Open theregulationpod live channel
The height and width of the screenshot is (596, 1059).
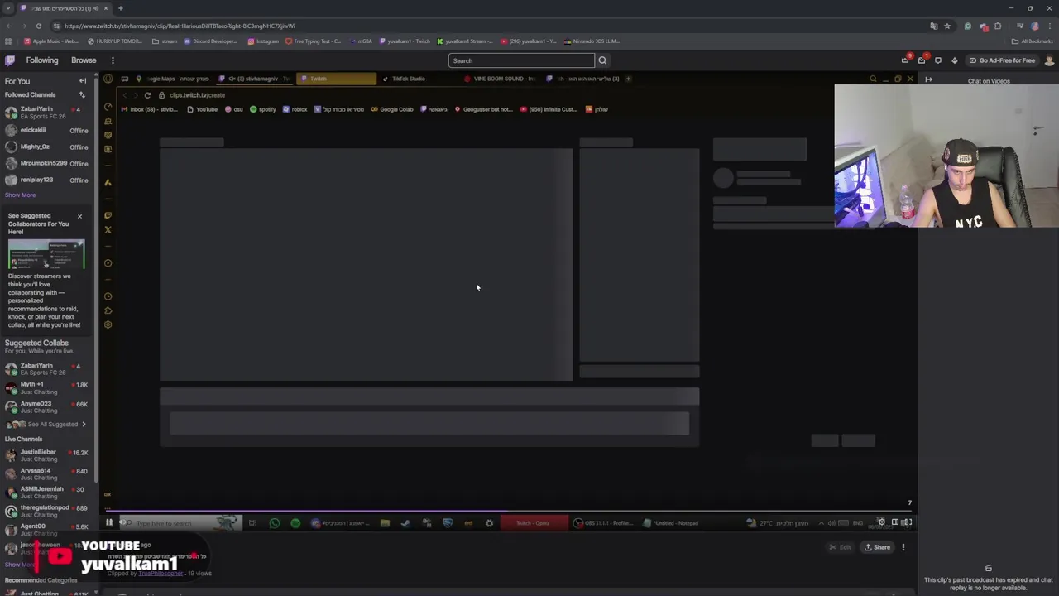click(x=46, y=511)
